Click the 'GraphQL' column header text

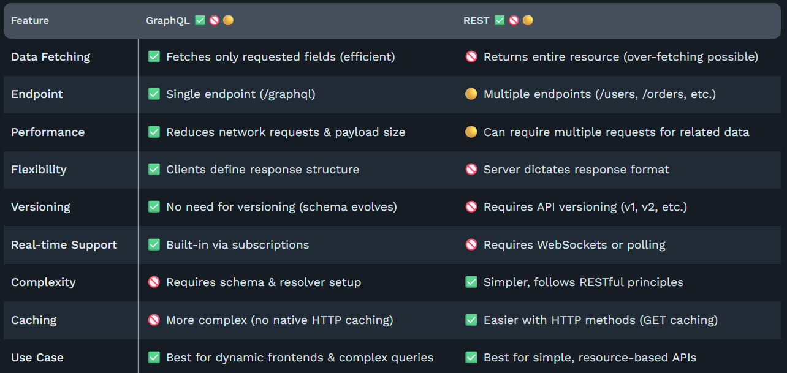pyautogui.click(x=168, y=21)
